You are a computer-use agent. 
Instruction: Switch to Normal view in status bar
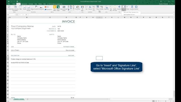153,101
